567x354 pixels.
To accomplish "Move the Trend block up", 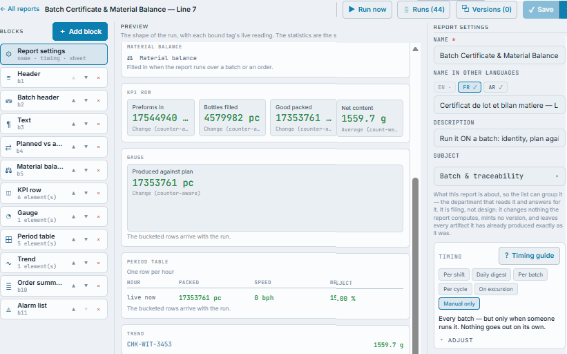I will 73,263.
